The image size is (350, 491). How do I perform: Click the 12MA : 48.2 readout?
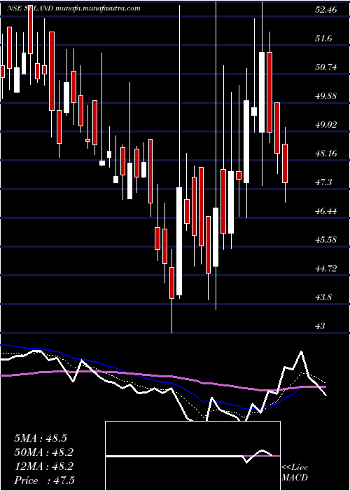[x=43, y=466]
